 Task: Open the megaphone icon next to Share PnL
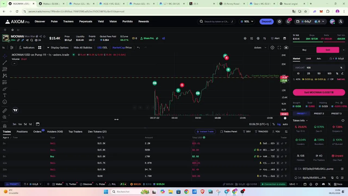[x=163, y=38]
